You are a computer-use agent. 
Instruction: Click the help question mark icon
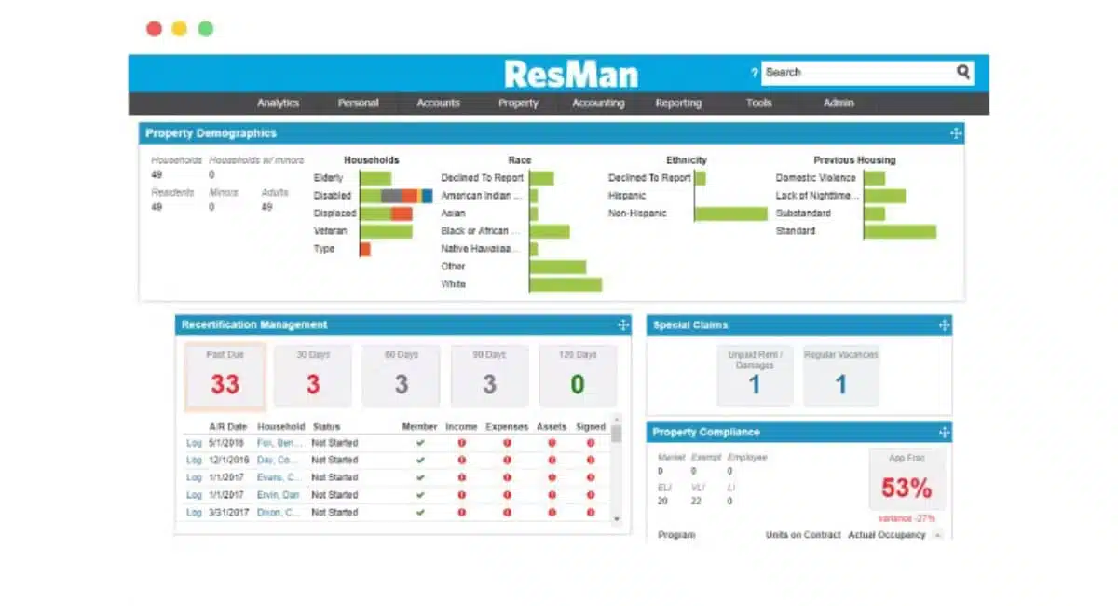point(754,73)
